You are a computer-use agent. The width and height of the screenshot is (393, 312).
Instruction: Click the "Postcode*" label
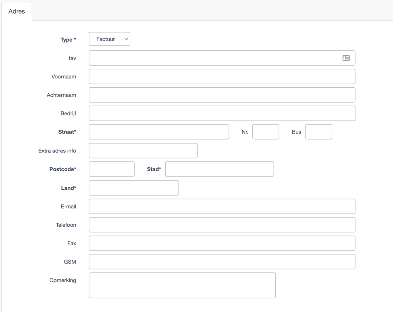point(62,169)
